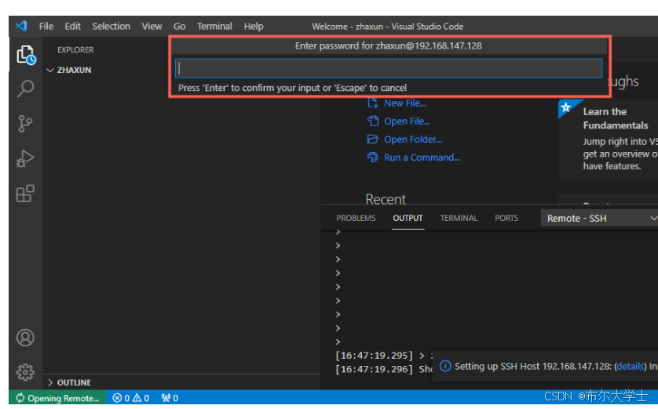Image resolution: width=658 pixels, height=409 pixels.
Task: Click the EXPLORER panel title
Action: [x=75, y=50]
